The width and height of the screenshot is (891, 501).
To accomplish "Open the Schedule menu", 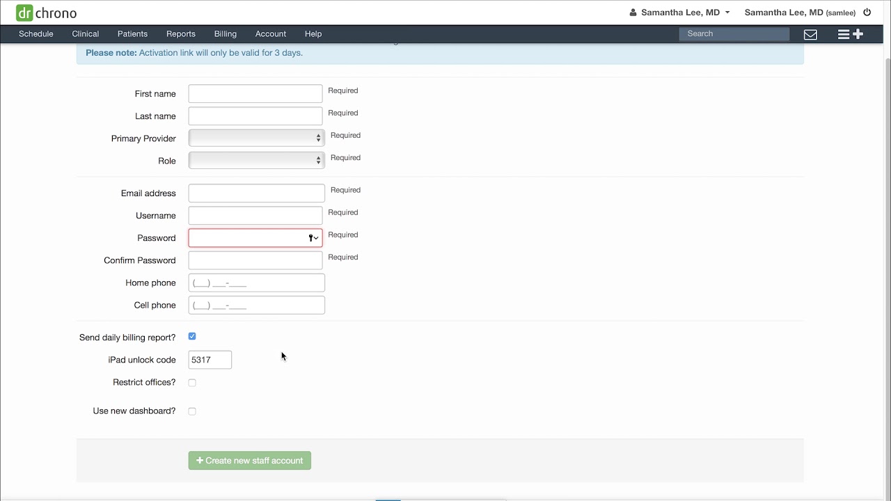I will pyautogui.click(x=36, y=34).
